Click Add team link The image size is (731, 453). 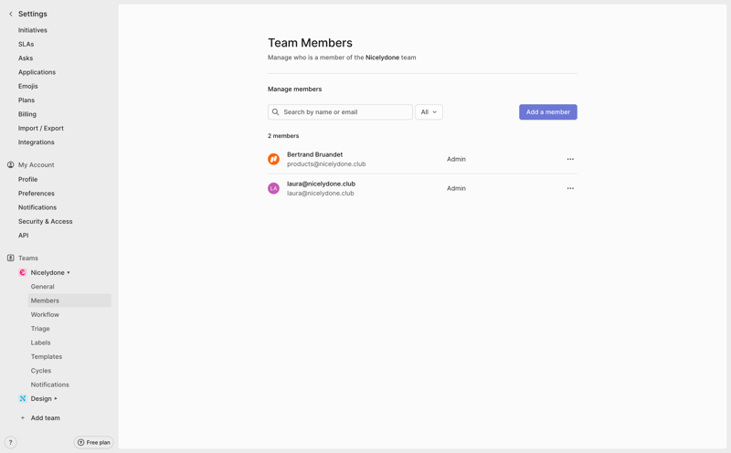[x=45, y=418]
